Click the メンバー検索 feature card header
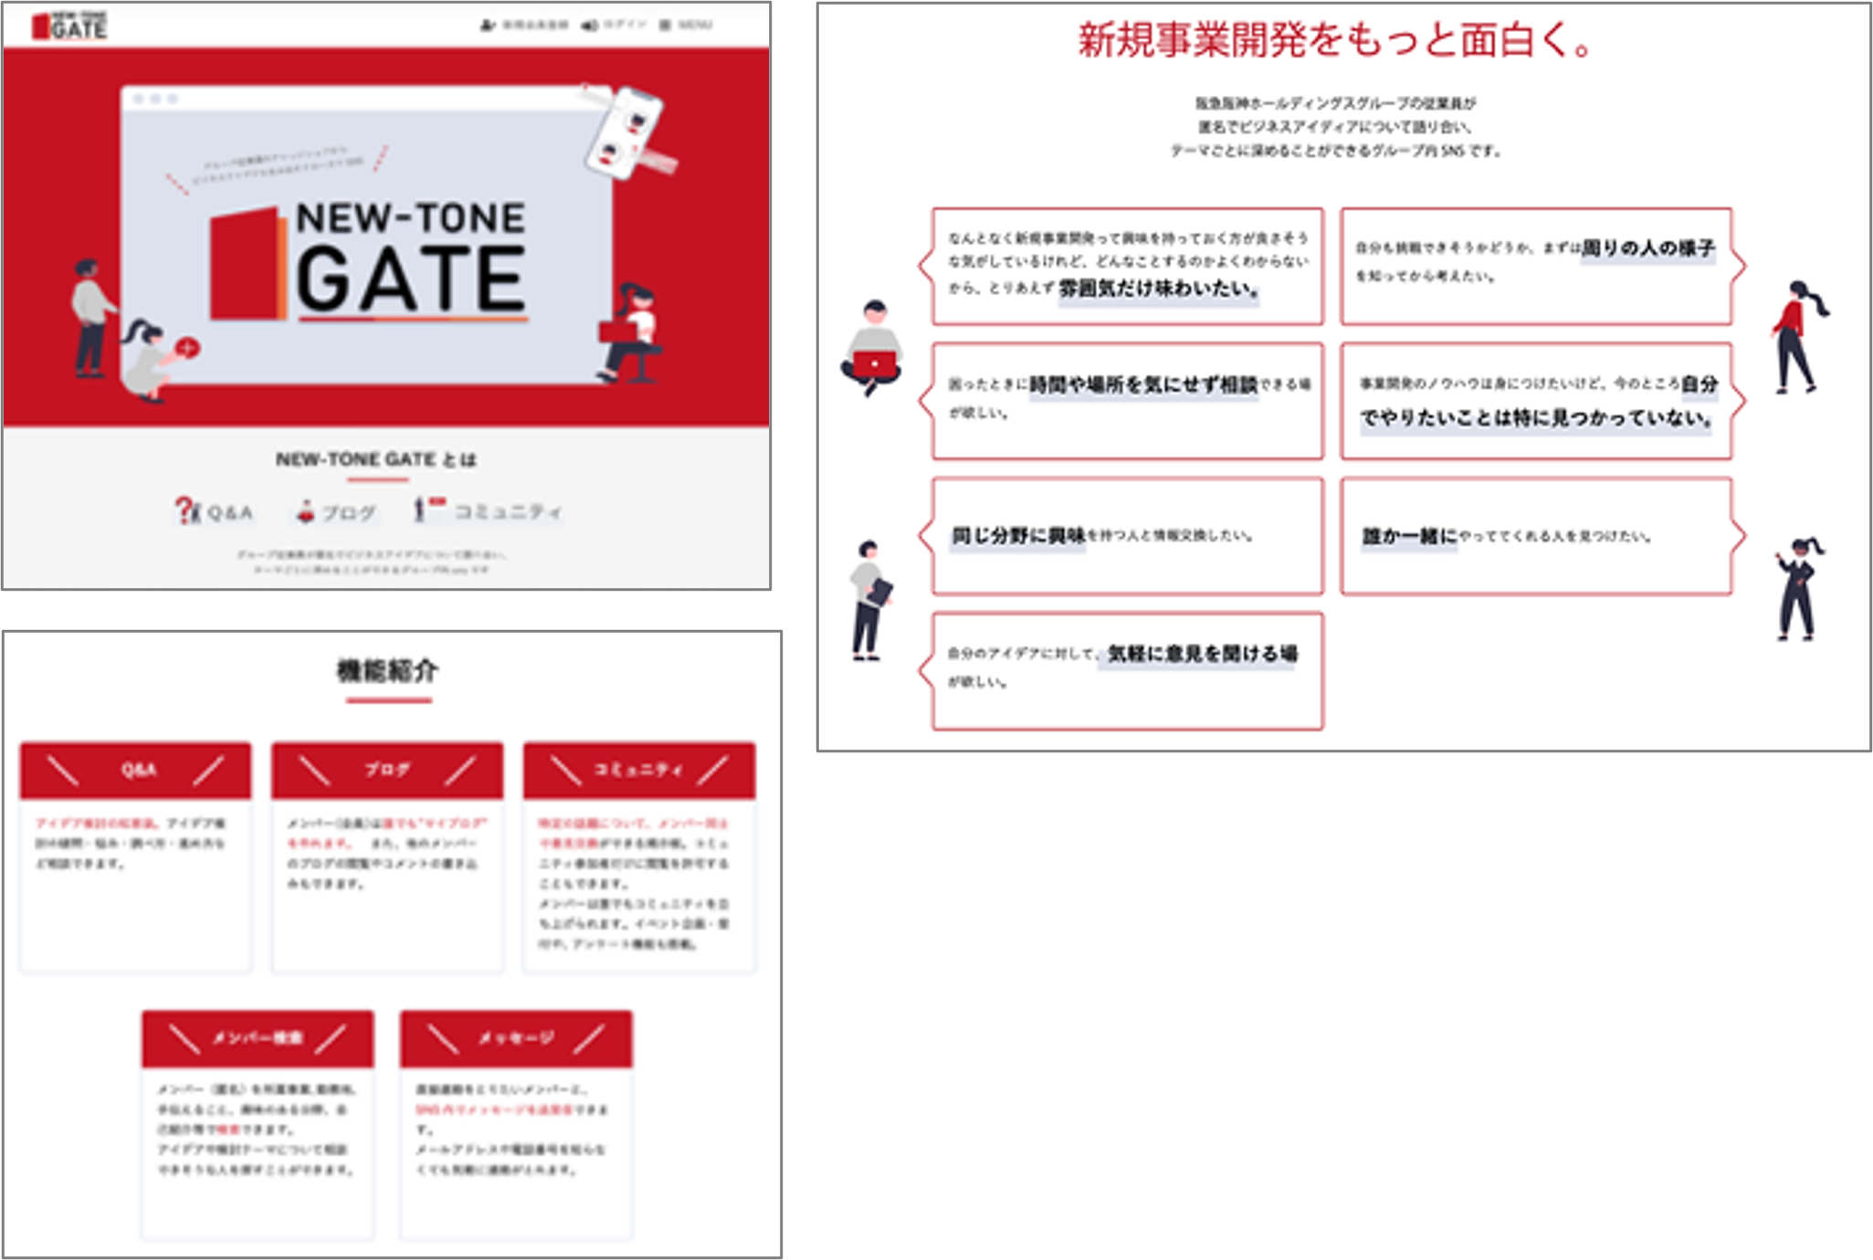 tap(258, 1038)
